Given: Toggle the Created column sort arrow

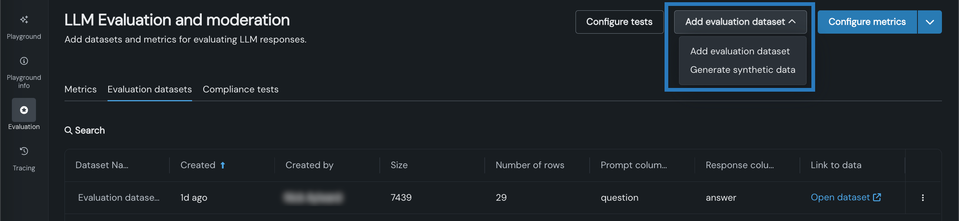Looking at the screenshot, I should pyautogui.click(x=223, y=165).
